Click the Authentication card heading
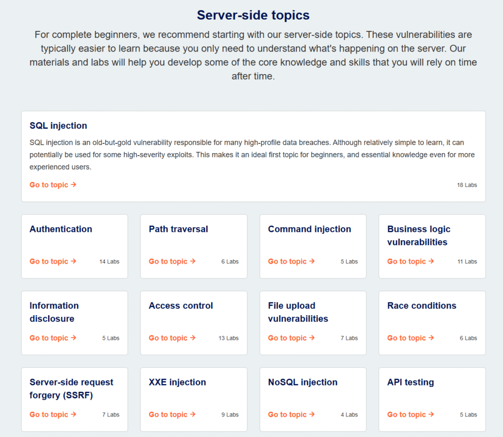This screenshot has width=503, height=437. coord(61,229)
